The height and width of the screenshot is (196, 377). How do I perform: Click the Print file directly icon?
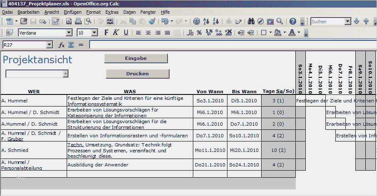[78, 21]
